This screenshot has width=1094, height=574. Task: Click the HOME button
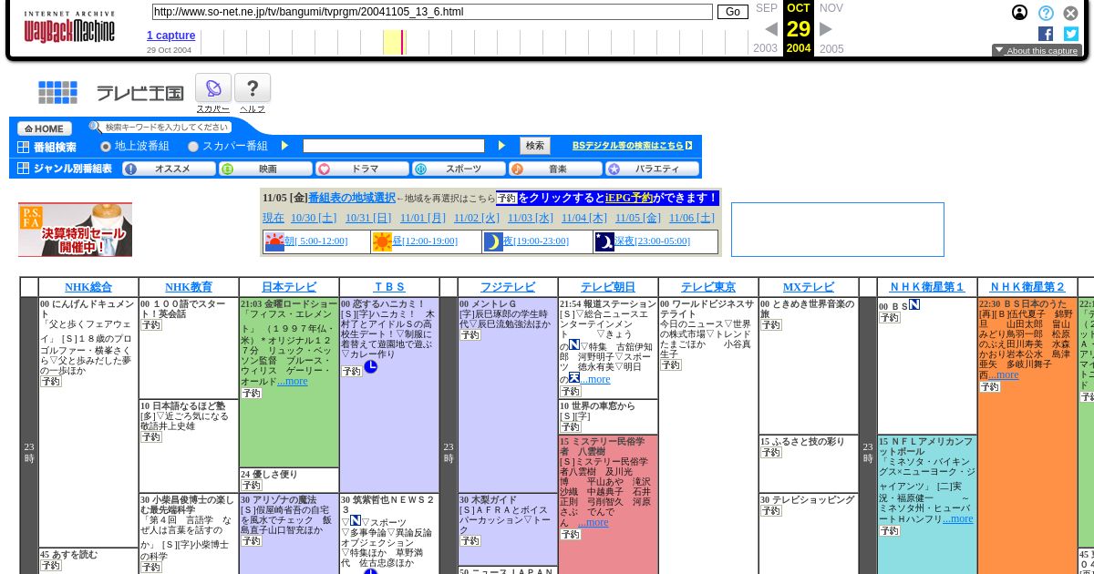44,128
